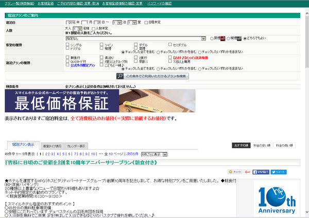The height and width of the screenshot is (218, 309).
Task: Open the rooms (室) dropdown
Action: pyautogui.click(x=132, y=23)
